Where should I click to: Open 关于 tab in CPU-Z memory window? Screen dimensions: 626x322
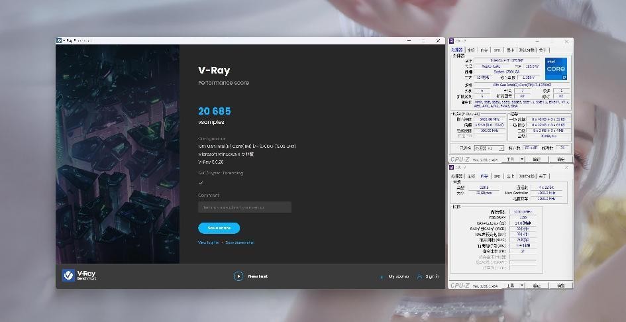543,176
